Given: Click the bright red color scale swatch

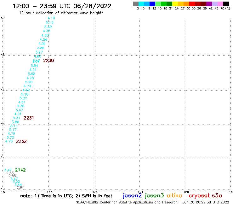Looking at the screenshot, I should 192,4.
